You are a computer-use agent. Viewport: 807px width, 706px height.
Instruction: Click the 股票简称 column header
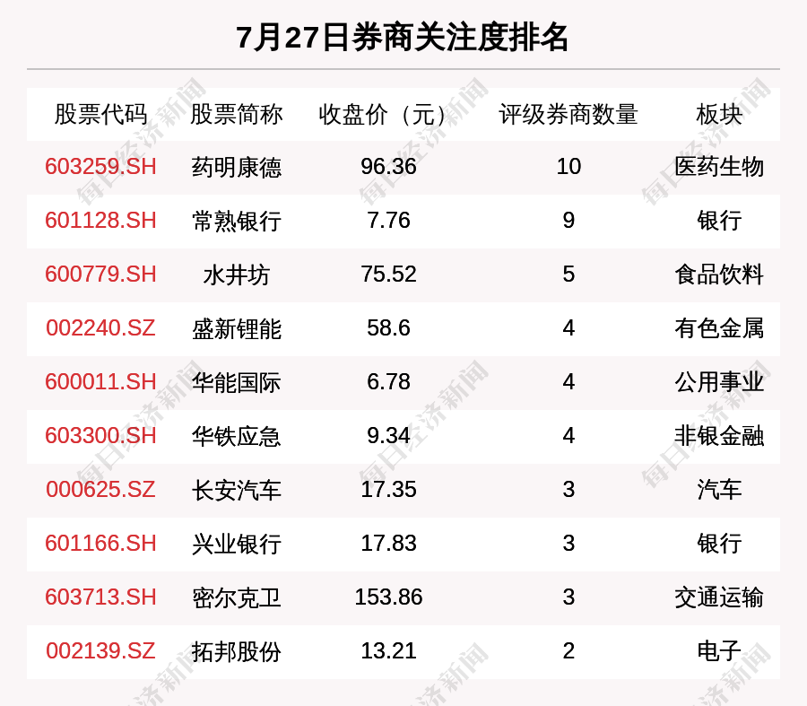(236, 114)
